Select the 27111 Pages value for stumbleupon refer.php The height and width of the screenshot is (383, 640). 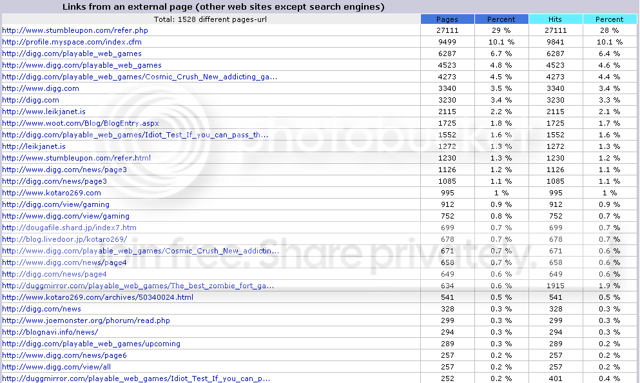click(x=447, y=30)
